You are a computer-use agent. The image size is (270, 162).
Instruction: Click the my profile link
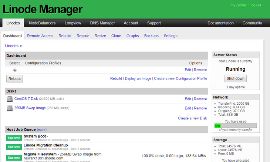tap(238, 5)
